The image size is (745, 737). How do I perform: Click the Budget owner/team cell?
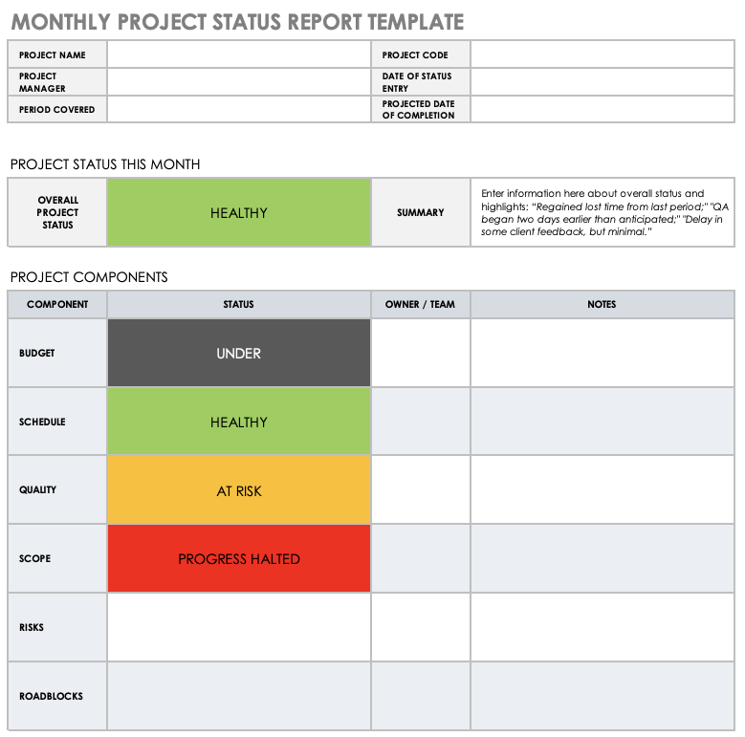pos(420,353)
